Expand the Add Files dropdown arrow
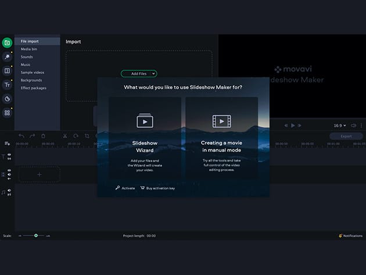The height and width of the screenshot is (275, 366). click(x=153, y=74)
